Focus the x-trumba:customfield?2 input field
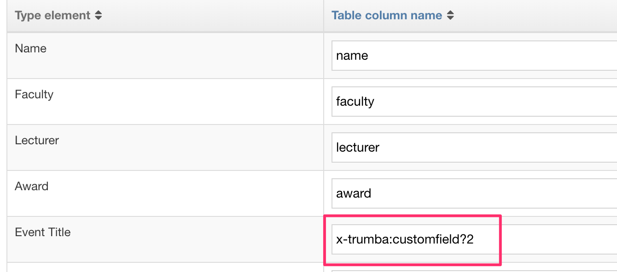The image size is (617, 272). point(530,239)
